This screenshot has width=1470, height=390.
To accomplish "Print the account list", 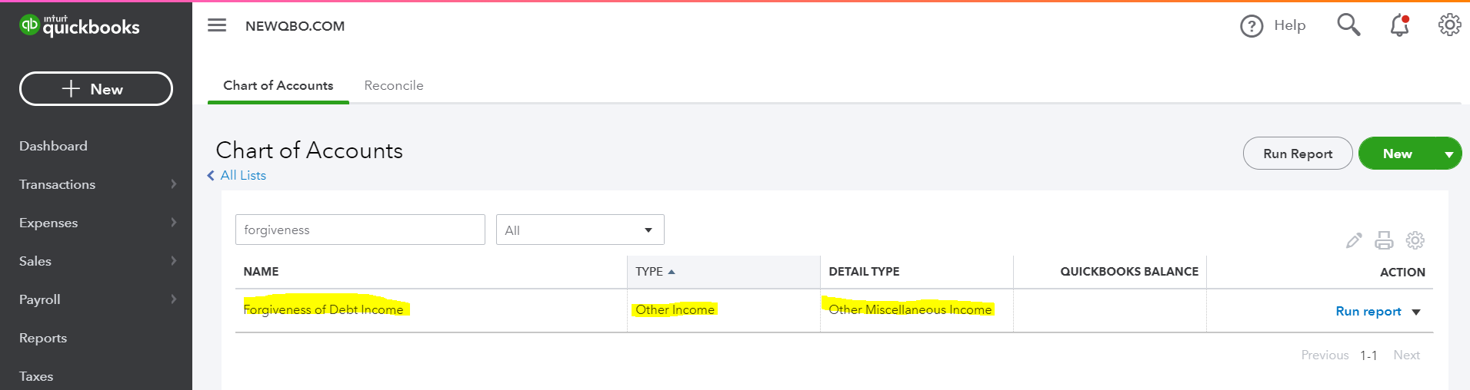I will coord(1384,240).
